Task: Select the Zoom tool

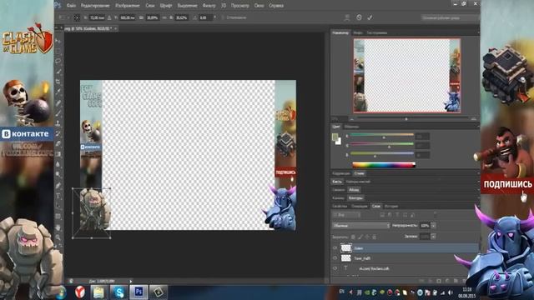Action: 58,237
